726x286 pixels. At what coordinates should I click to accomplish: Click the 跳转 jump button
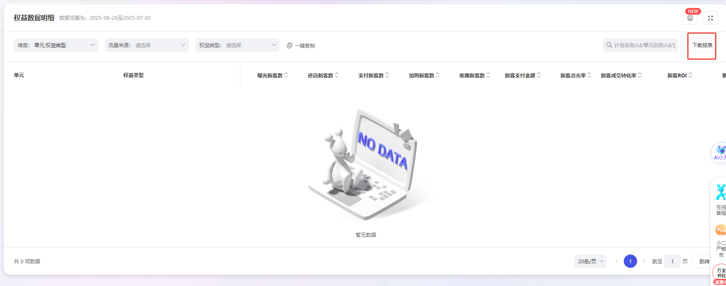(x=704, y=261)
